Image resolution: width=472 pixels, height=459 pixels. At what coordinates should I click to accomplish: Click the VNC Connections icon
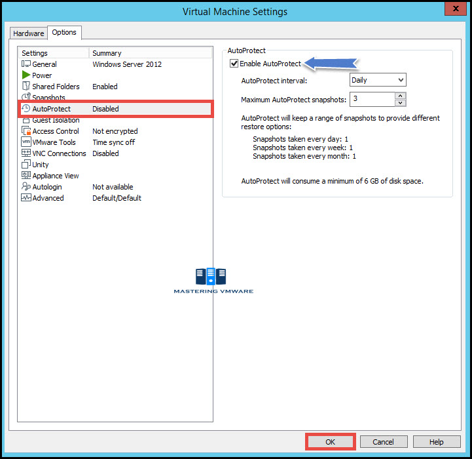point(26,153)
